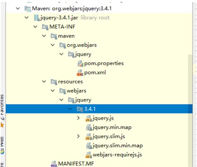Collapse the META-INF folder
Screen dimensions: 197x167
click(x=35, y=27)
